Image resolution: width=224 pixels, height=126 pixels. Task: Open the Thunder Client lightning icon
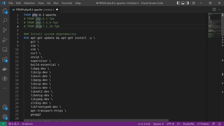coord(5,78)
